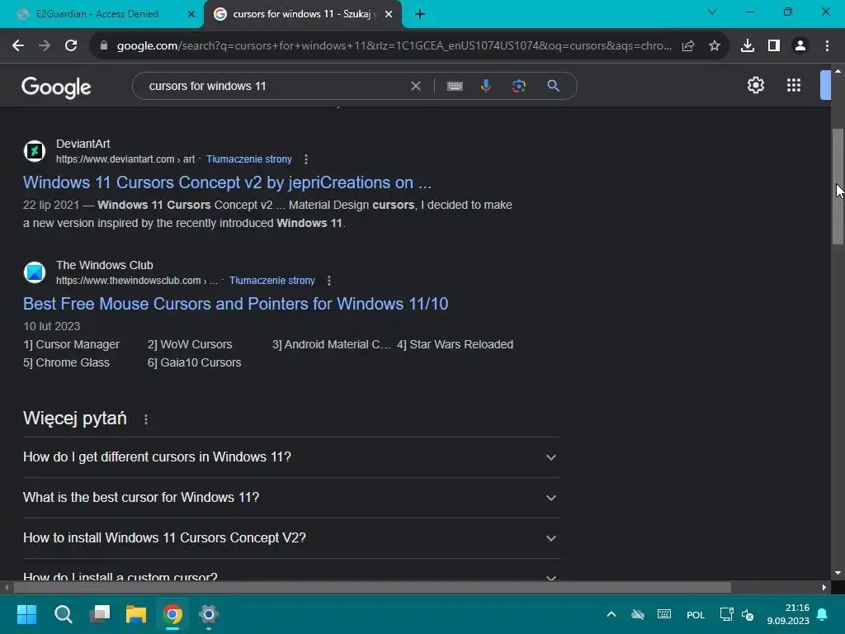Open more options for The Windows Club result
Viewport: 845px width, 634px height.
tap(328, 281)
